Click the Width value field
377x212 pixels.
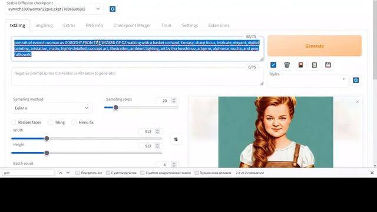pyautogui.click(x=148, y=132)
